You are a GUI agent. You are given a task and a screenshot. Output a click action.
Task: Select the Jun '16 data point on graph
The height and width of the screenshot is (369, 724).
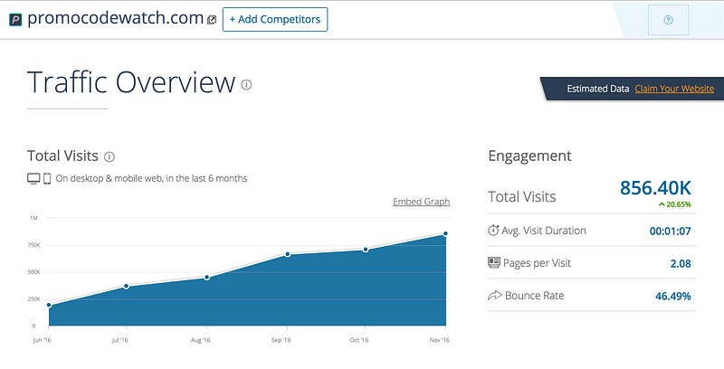[x=48, y=306]
